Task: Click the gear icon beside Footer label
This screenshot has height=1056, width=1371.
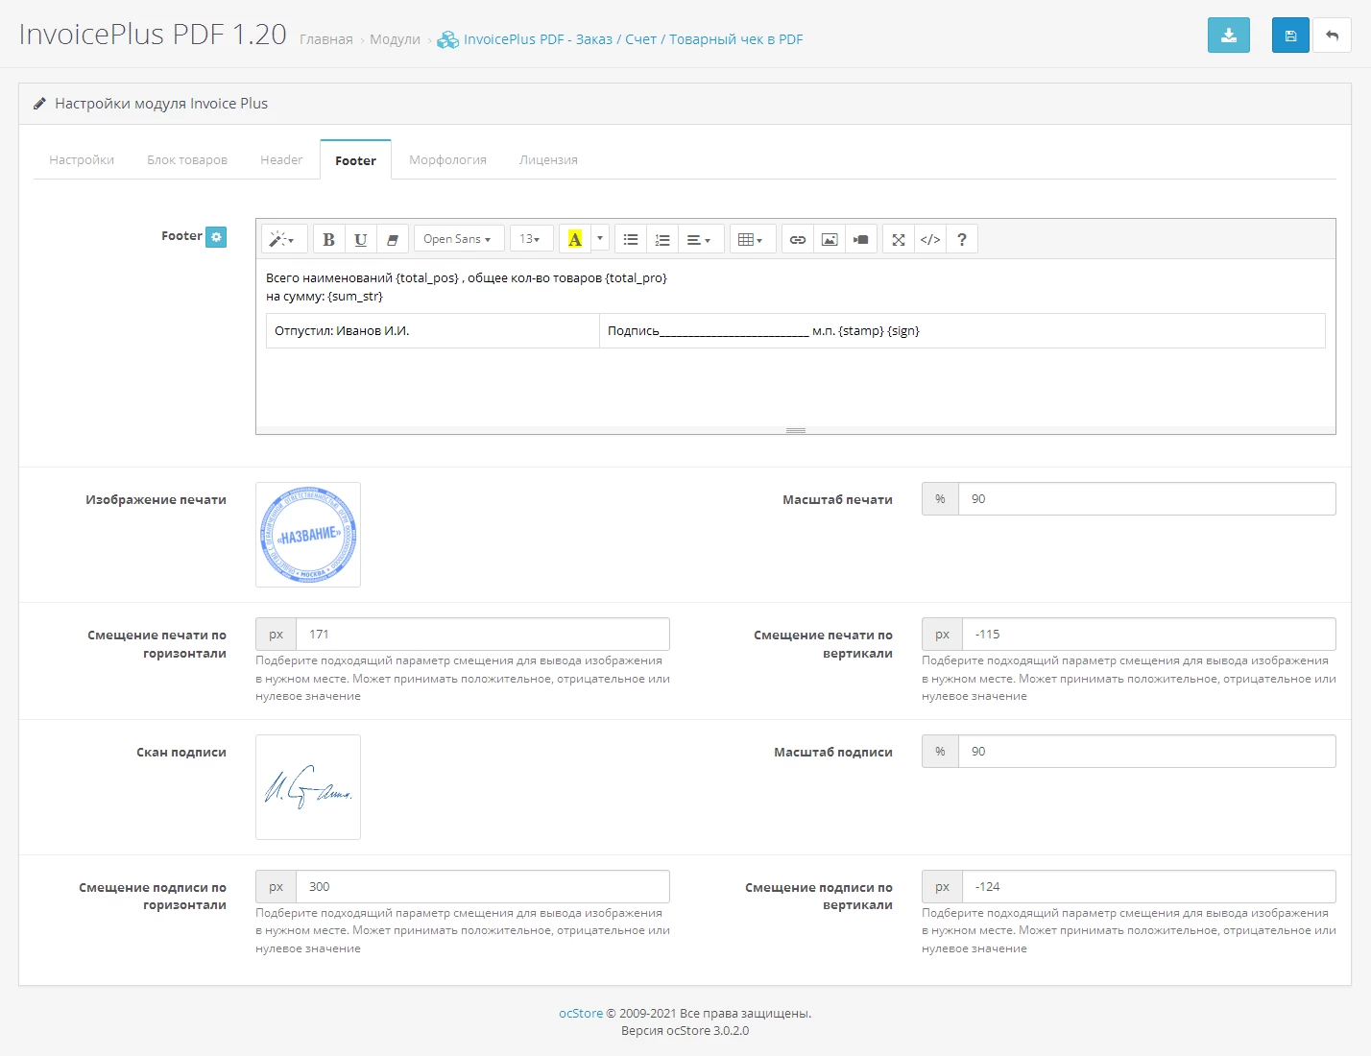Action: (217, 236)
